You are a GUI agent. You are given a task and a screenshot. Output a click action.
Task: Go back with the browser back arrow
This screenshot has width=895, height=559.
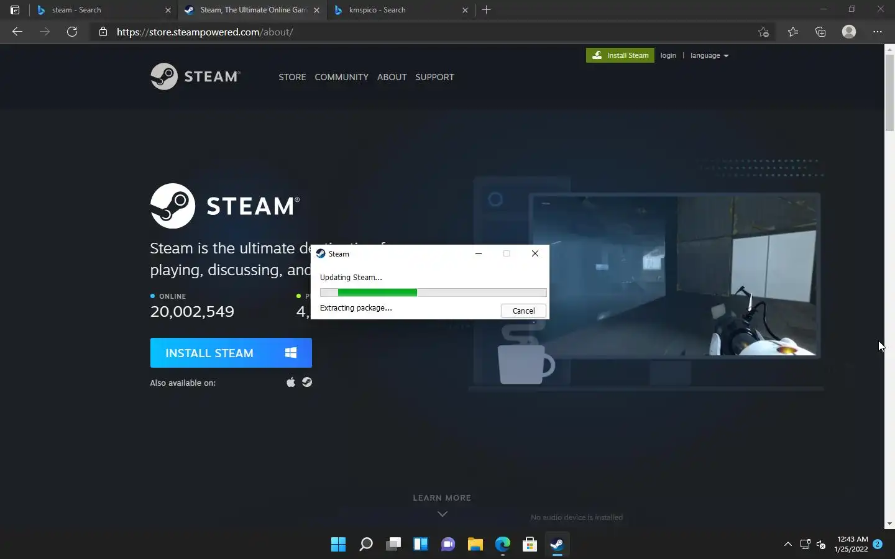coord(17,32)
